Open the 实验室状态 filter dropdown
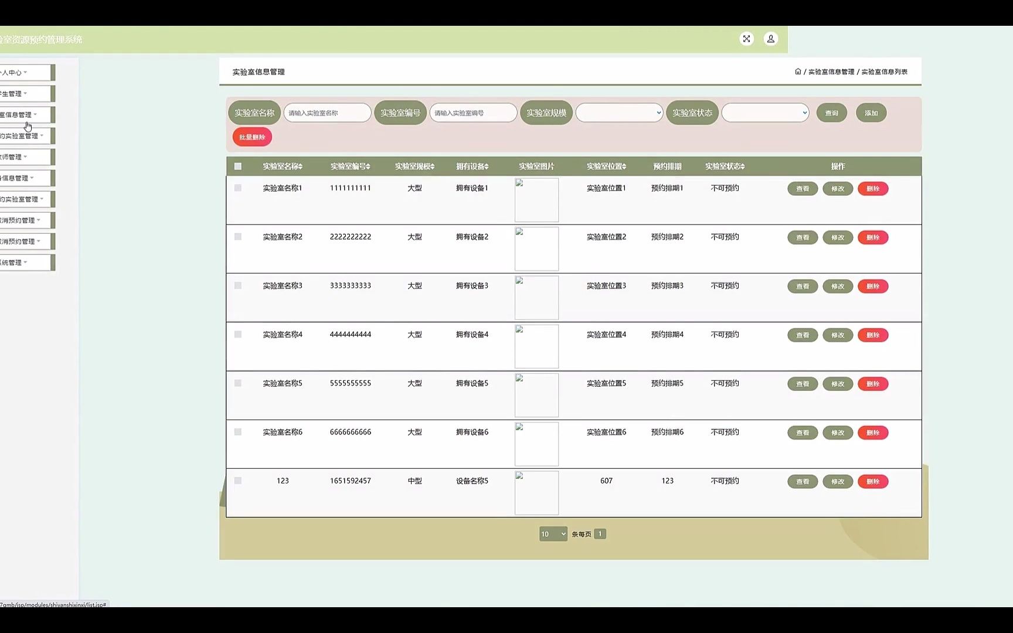 click(765, 113)
